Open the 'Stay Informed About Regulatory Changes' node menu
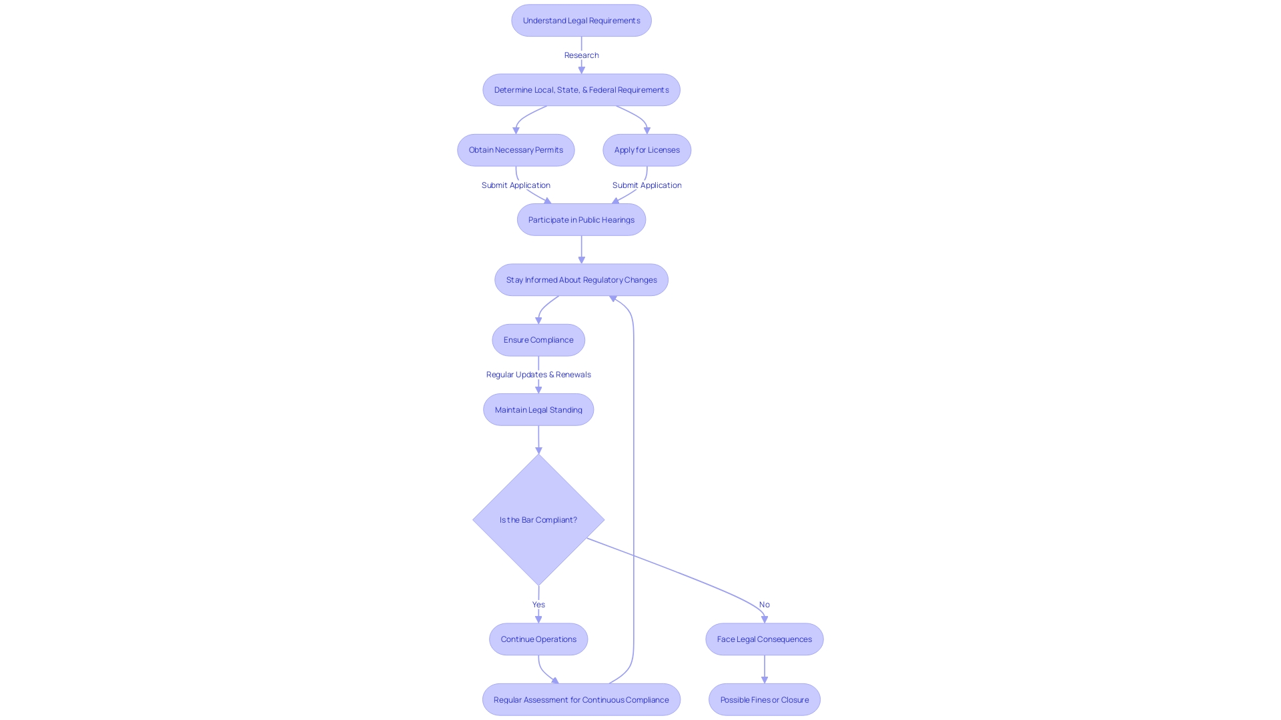Image resolution: width=1281 pixels, height=720 pixels. pyautogui.click(x=580, y=279)
